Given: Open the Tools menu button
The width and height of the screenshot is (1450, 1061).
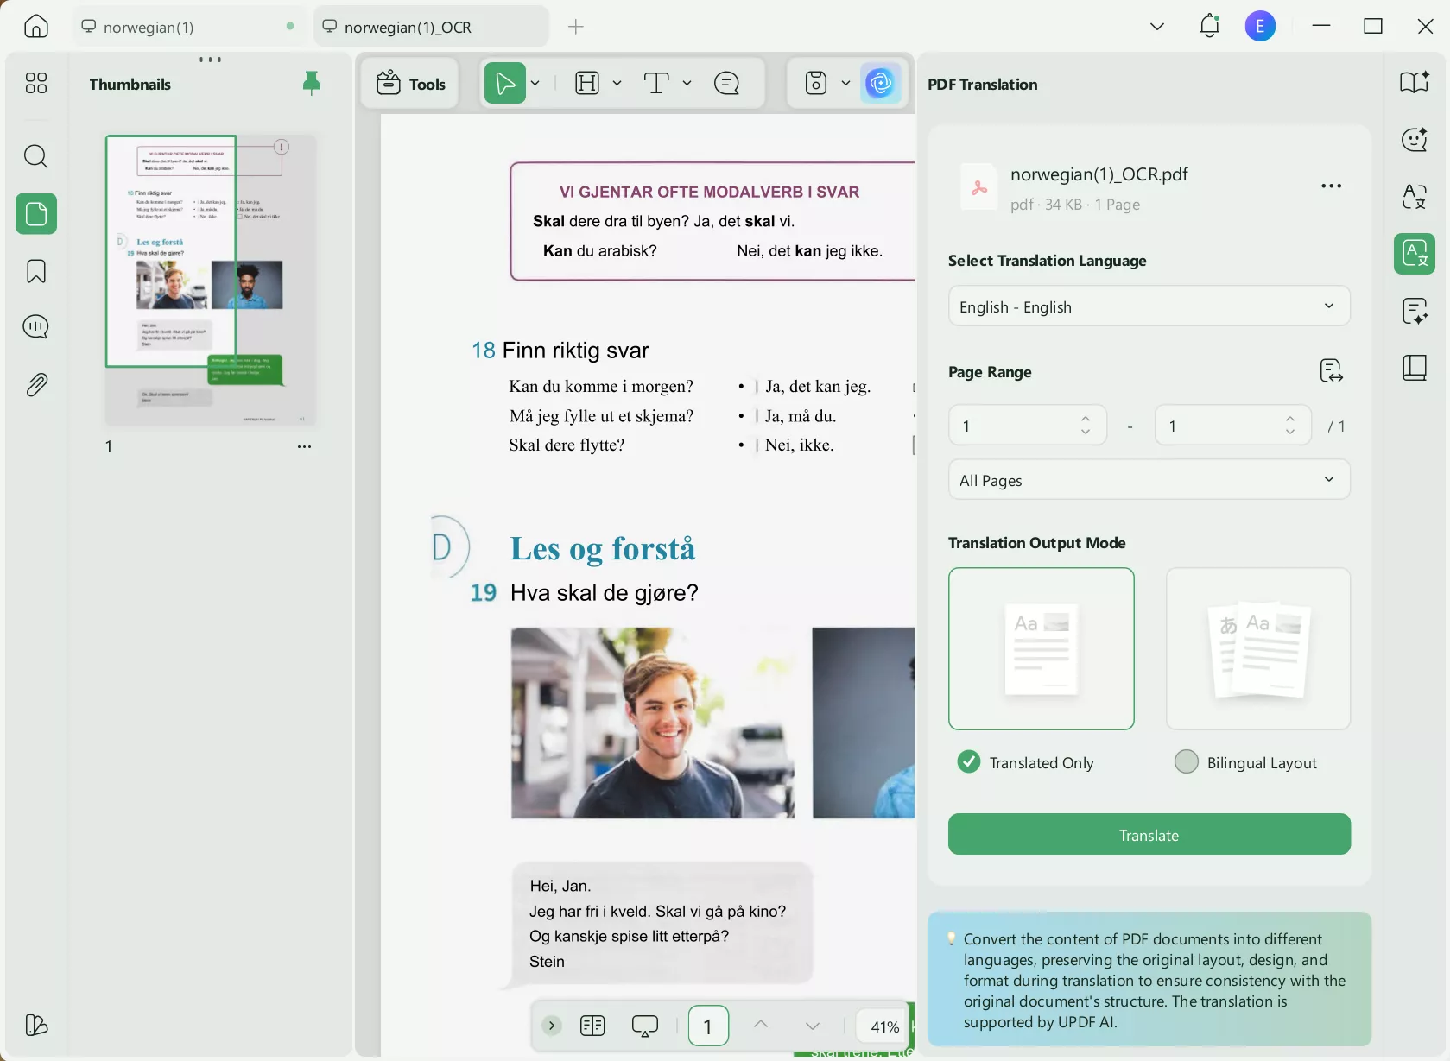Looking at the screenshot, I should [412, 83].
